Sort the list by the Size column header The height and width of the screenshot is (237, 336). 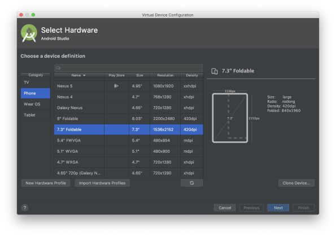point(139,75)
